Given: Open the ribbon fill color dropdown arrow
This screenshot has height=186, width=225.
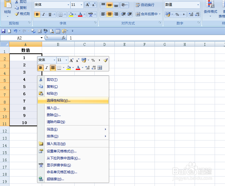Looking at the screenshot, I should [75, 14].
